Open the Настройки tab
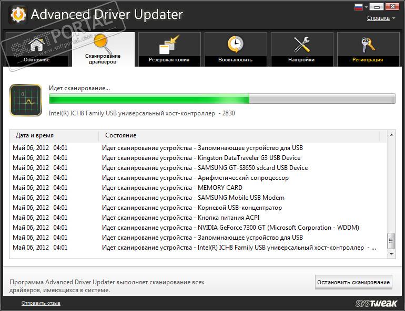Viewport: 405px width, 311px height. click(x=302, y=49)
